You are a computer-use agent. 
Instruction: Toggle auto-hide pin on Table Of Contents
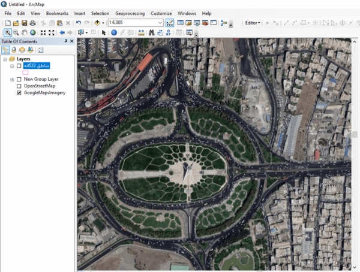pyautogui.click(x=65, y=41)
